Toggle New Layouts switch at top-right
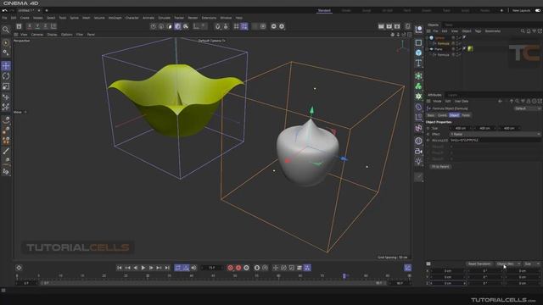This screenshot has height=305, width=543. [538, 10]
